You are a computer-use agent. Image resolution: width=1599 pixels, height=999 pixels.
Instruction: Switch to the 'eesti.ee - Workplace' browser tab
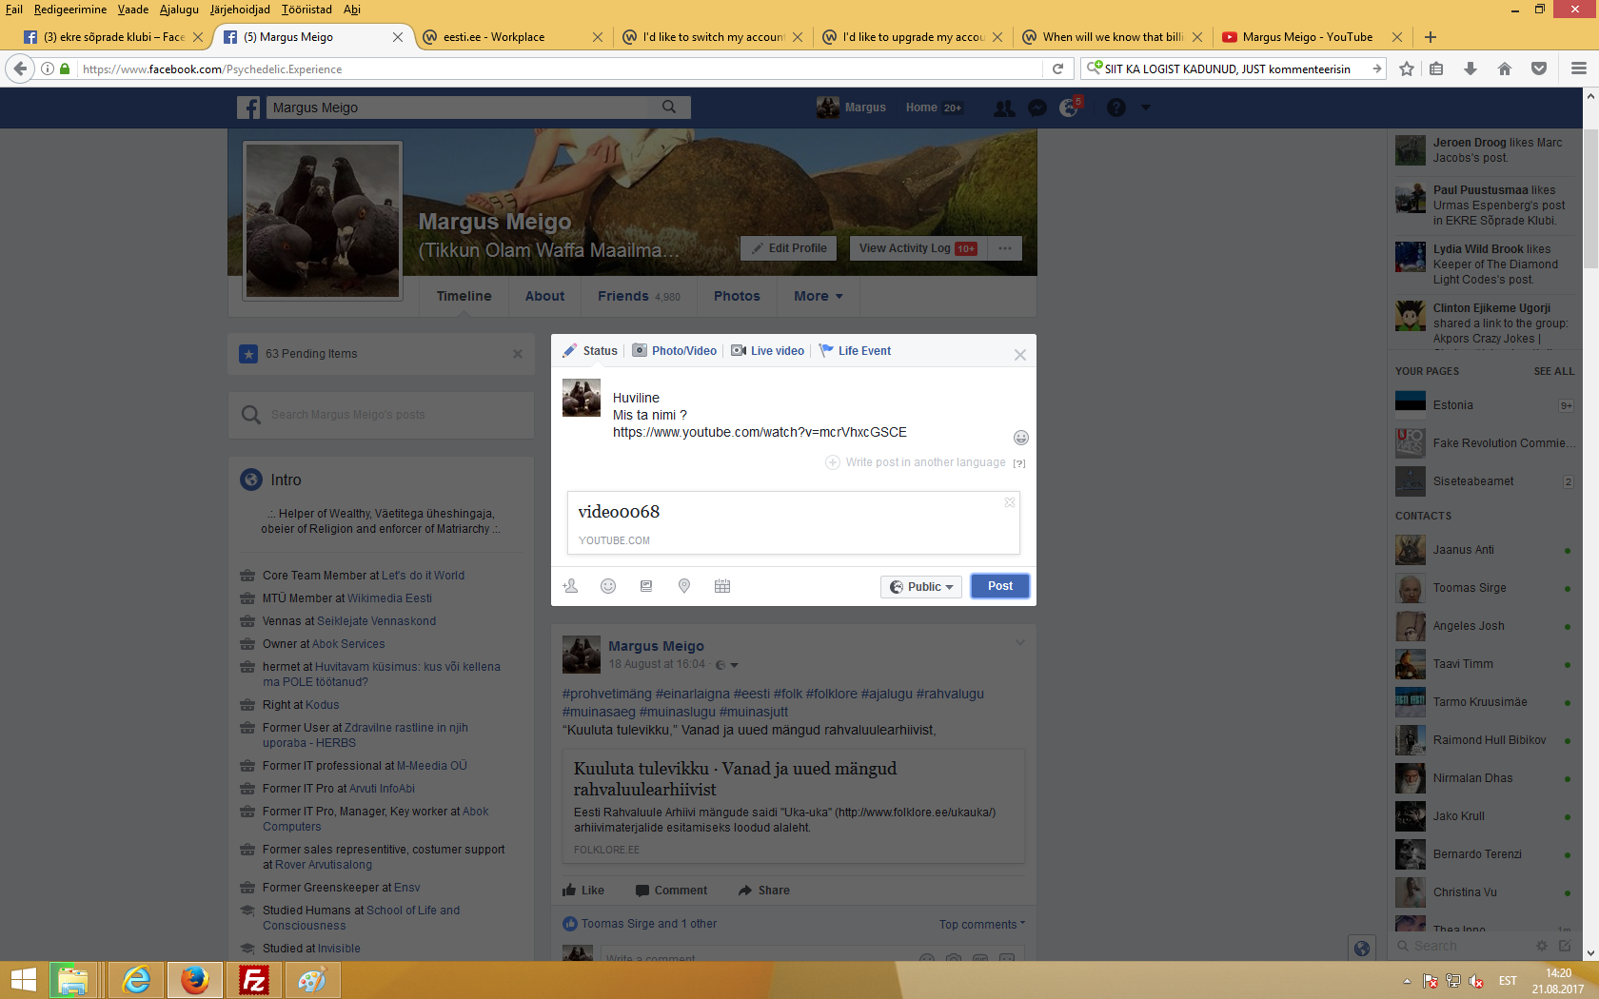point(512,37)
